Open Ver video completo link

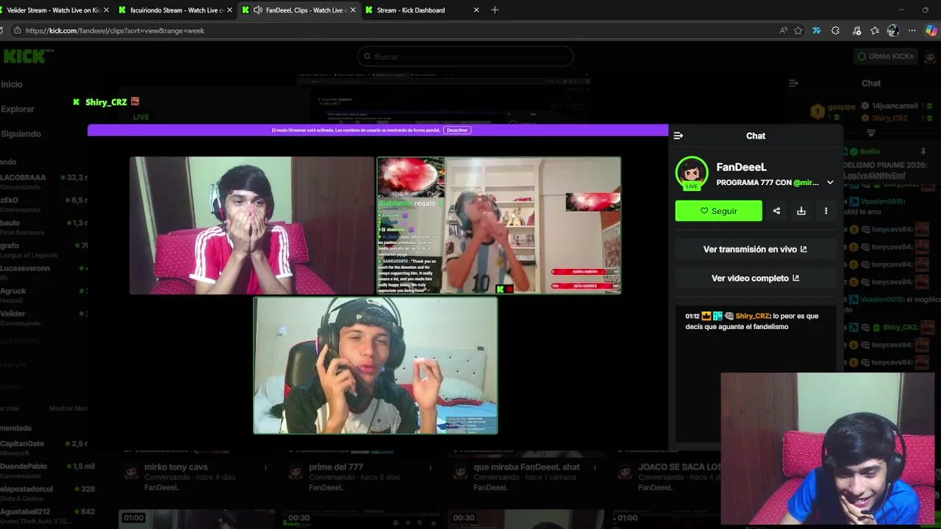pos(755,278)
